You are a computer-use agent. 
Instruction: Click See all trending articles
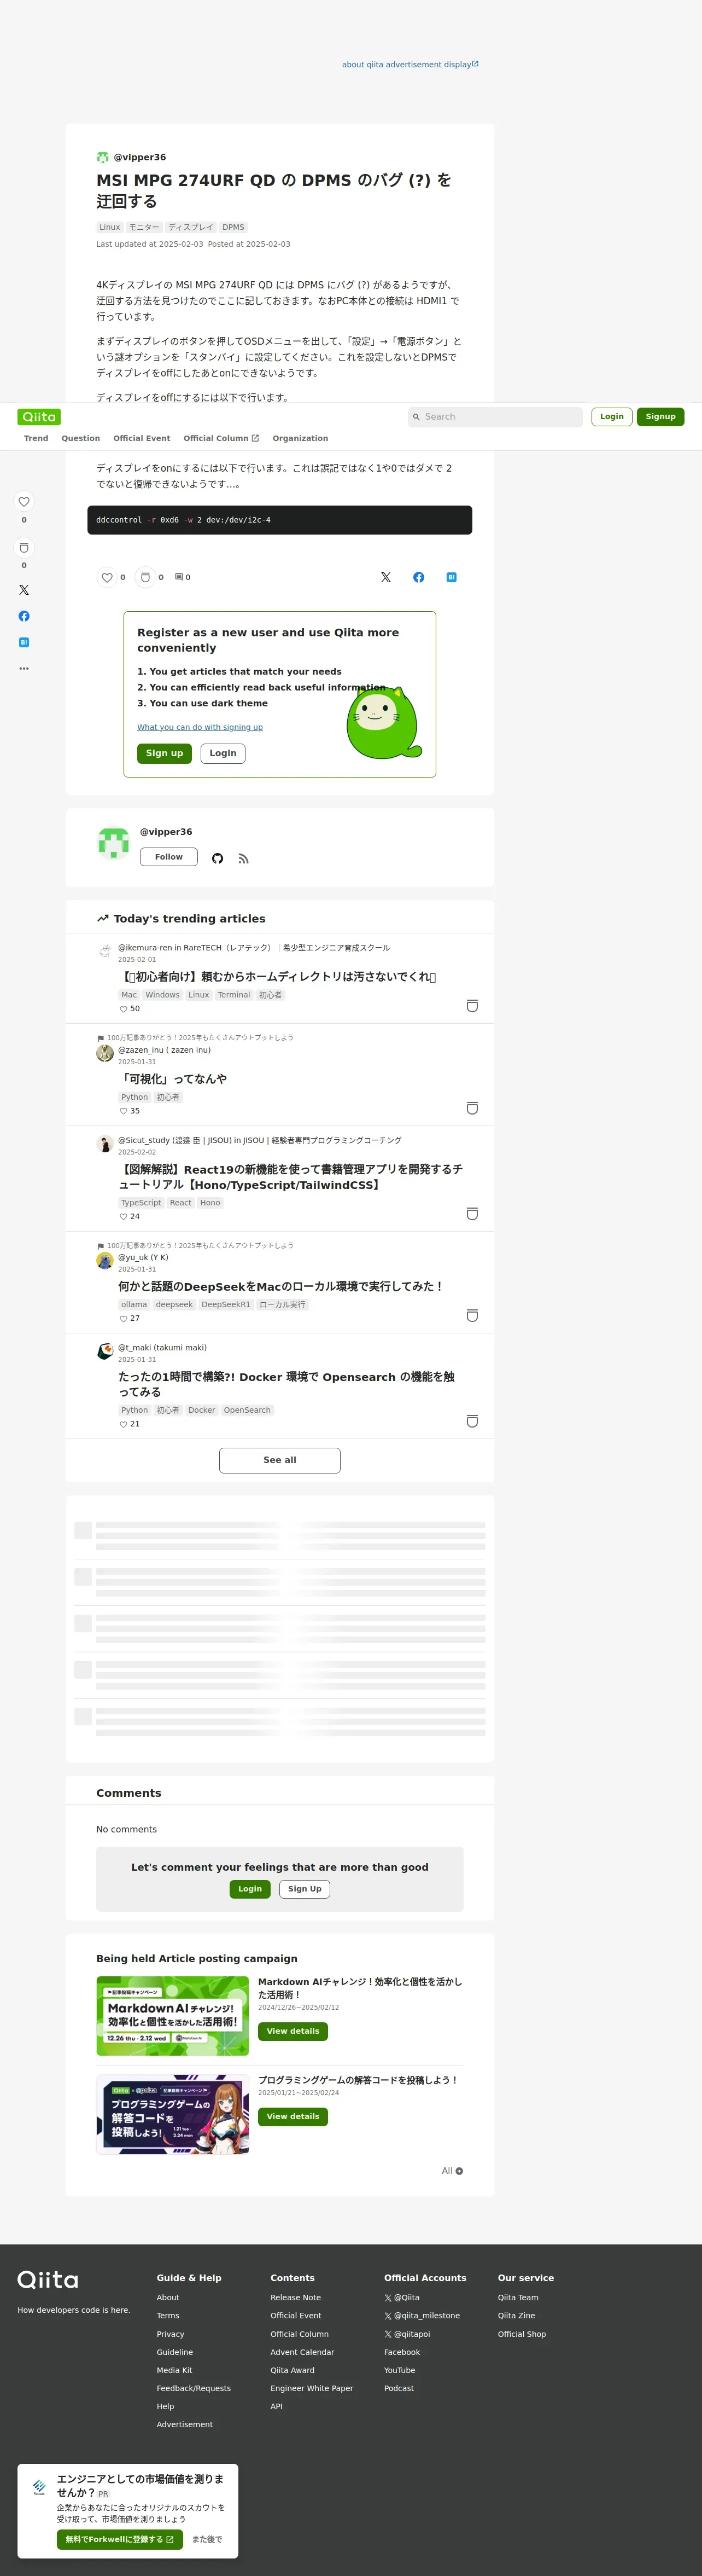[279, 1460]
